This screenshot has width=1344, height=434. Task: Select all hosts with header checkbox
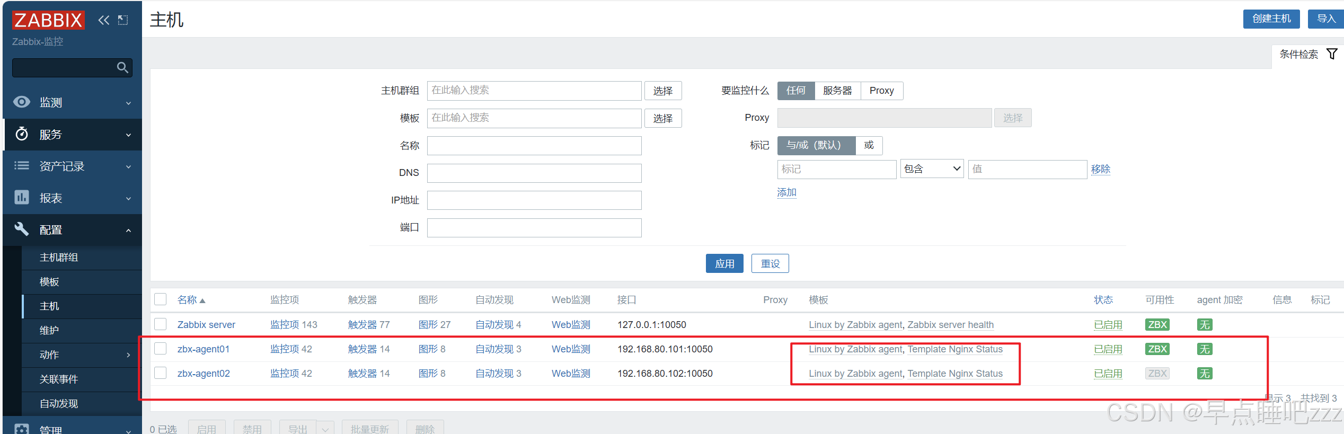[x=161, y=299]
